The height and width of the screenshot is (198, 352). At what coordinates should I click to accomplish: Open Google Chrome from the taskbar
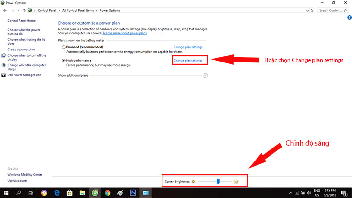[x=108, y=192]
